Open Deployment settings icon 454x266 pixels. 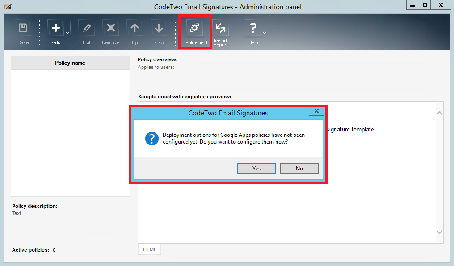194,28
